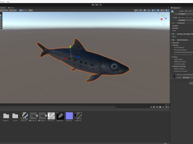The width and height of the screenshot is (193, 144).
Task: Select the black metallic Sardine texture thumbnail
Action: (60, 116)
